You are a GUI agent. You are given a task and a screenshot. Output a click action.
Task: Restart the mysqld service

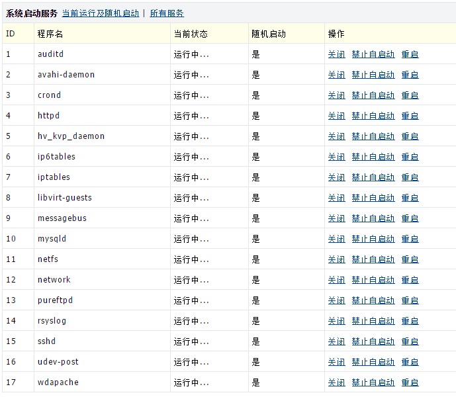(410, 239)
